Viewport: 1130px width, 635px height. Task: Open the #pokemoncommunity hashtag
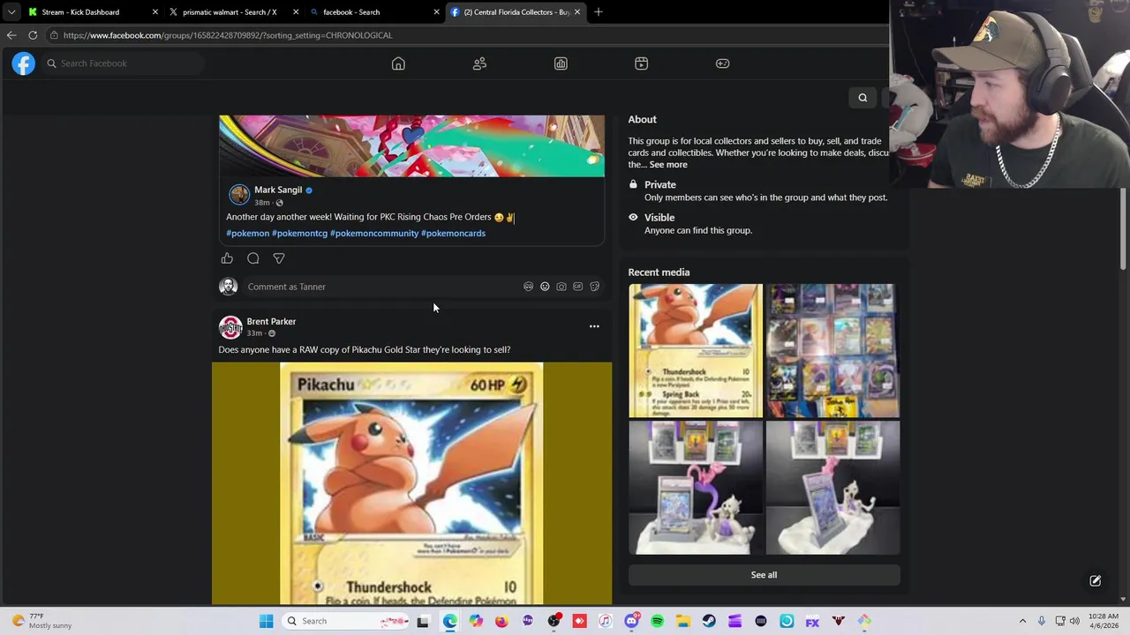(x=374, y=233)
